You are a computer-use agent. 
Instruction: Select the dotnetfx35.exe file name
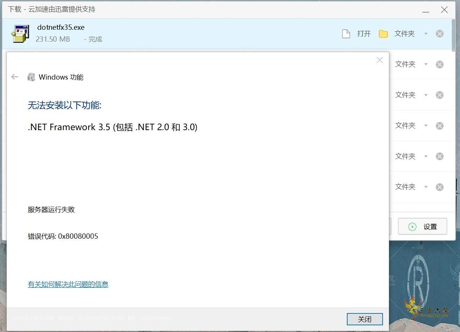click(x=61, y=28)
